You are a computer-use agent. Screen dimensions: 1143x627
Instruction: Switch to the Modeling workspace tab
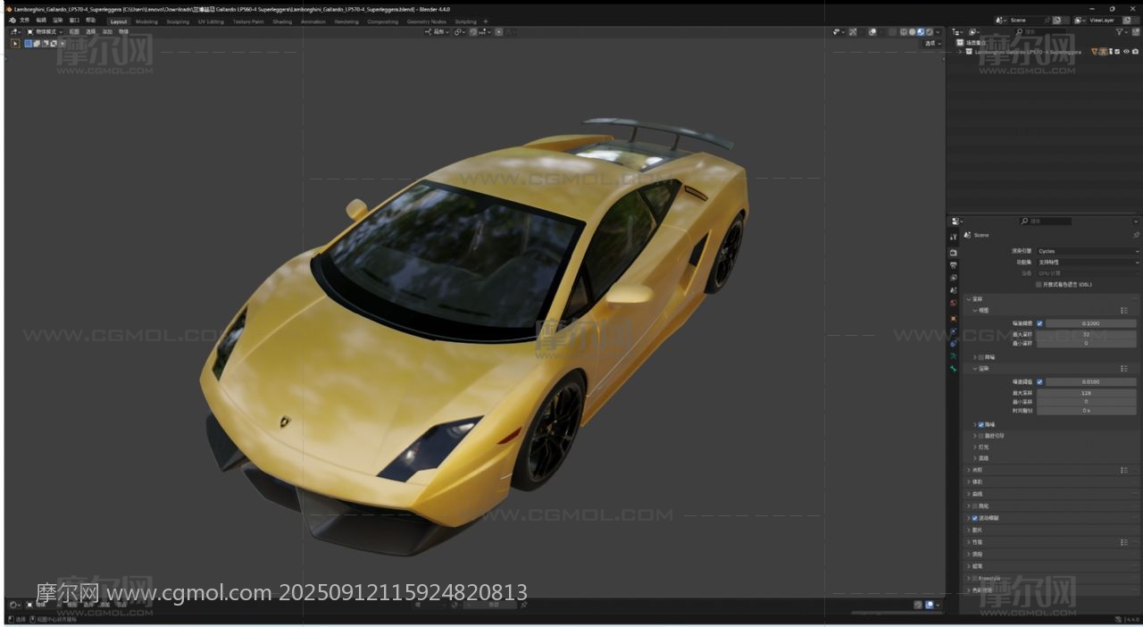tap(146, 21)
